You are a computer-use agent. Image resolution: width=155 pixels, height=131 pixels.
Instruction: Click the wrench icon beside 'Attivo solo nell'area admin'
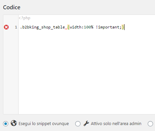pos(86,123)
